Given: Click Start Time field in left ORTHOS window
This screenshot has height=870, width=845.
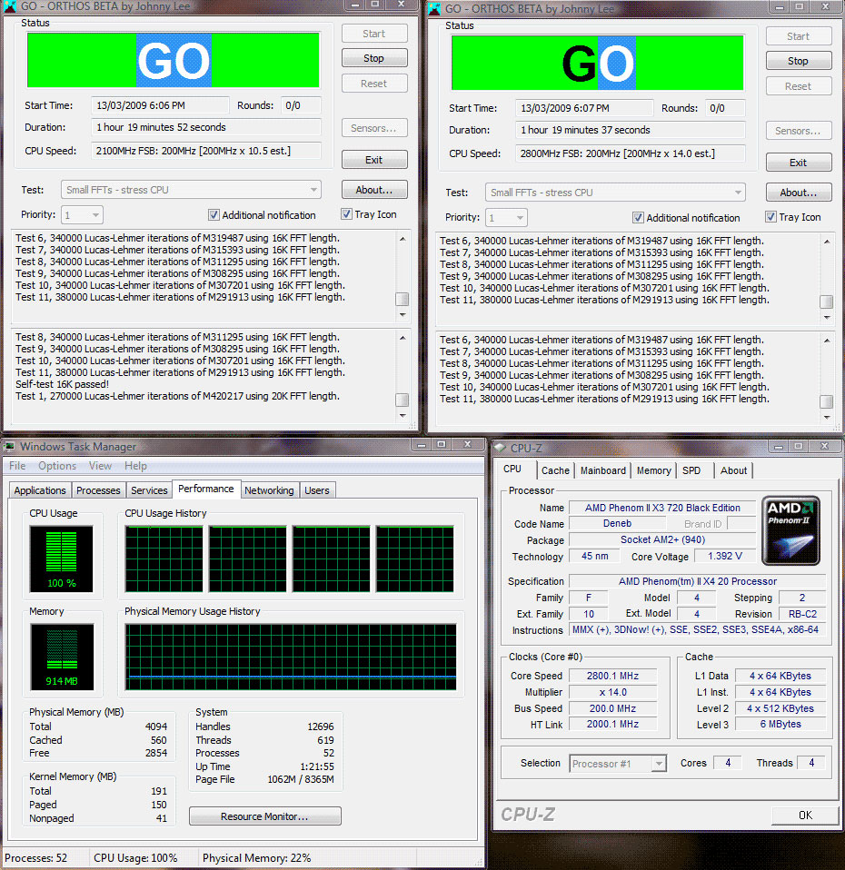Looking at the screenshot, I should click(x=163, y=105).
